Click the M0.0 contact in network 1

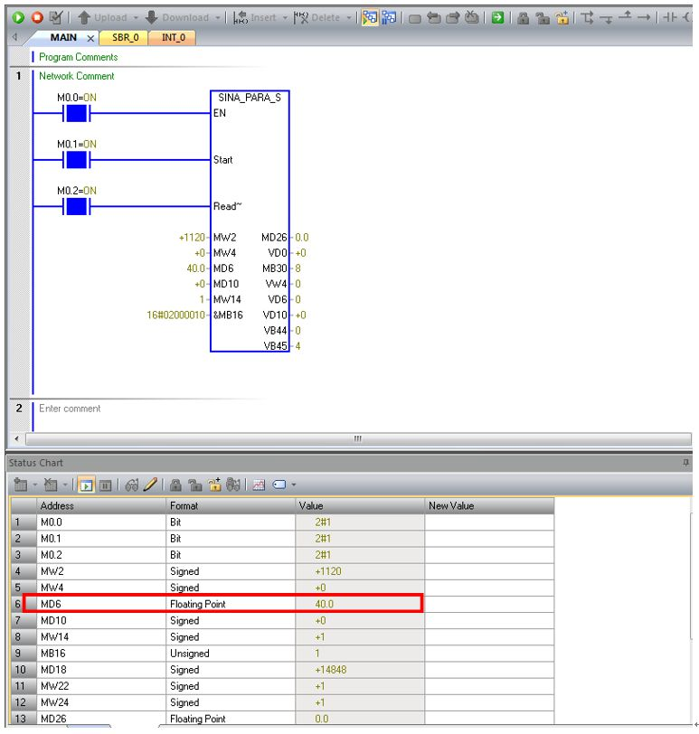coord(76,113)
